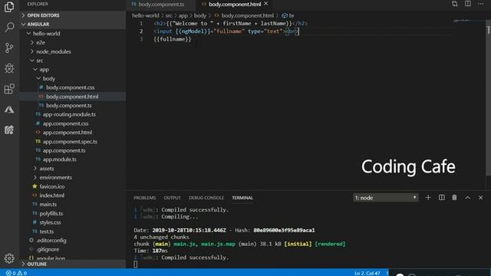This screenshot has height=276, width=491.
Task: Add a new terminal with plus icon
Action: click(428, 198)
